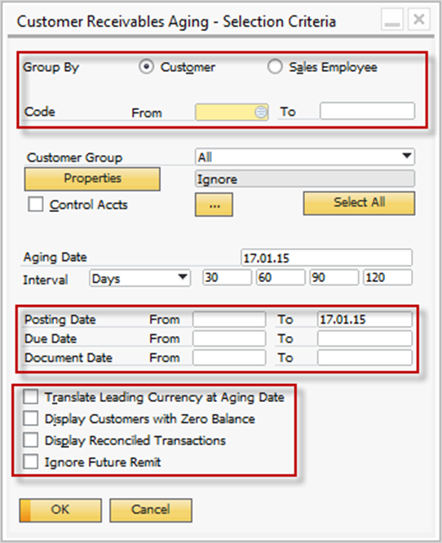The height and width of the screenshot is (543, 442).
Task: Tick Translate Leading Currency at Aging Date
Action: [x=31, y=397]
